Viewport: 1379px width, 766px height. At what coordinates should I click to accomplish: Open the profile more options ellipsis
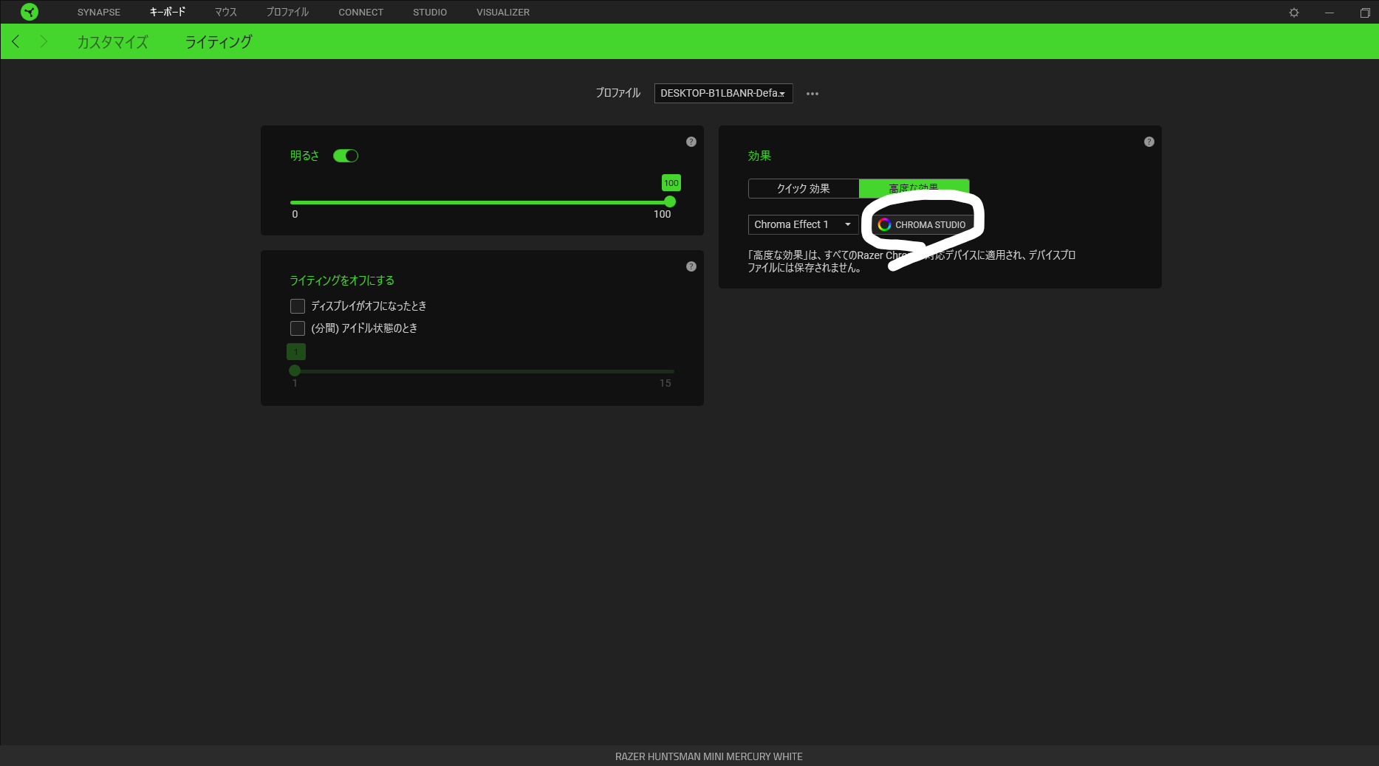pyautogui.click(x=812, y=94)
